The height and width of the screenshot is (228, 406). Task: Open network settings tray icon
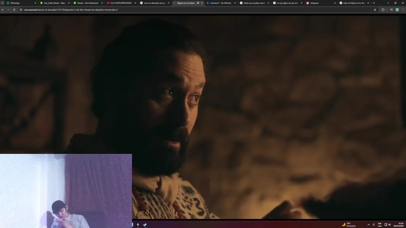click(x=386, y=225)
